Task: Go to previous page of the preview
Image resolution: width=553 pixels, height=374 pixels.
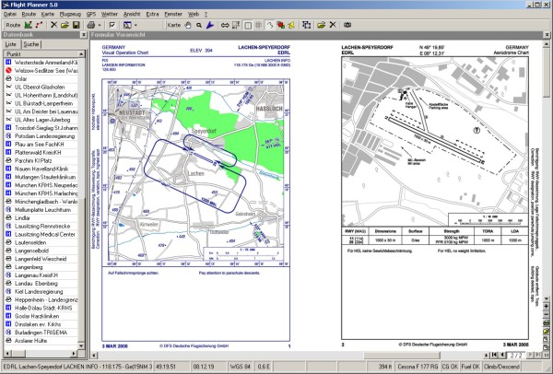Action: (x=502, y=355)
